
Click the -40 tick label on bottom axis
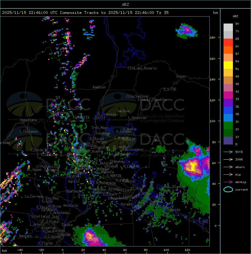pyautogui.click(x=20, y=250)
